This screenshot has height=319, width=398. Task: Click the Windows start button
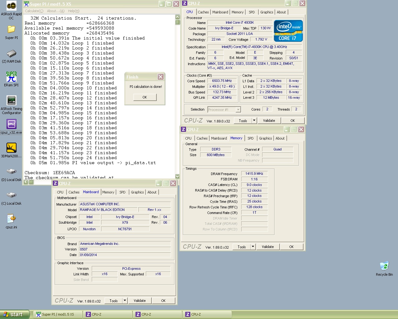[x=15, y=314]
